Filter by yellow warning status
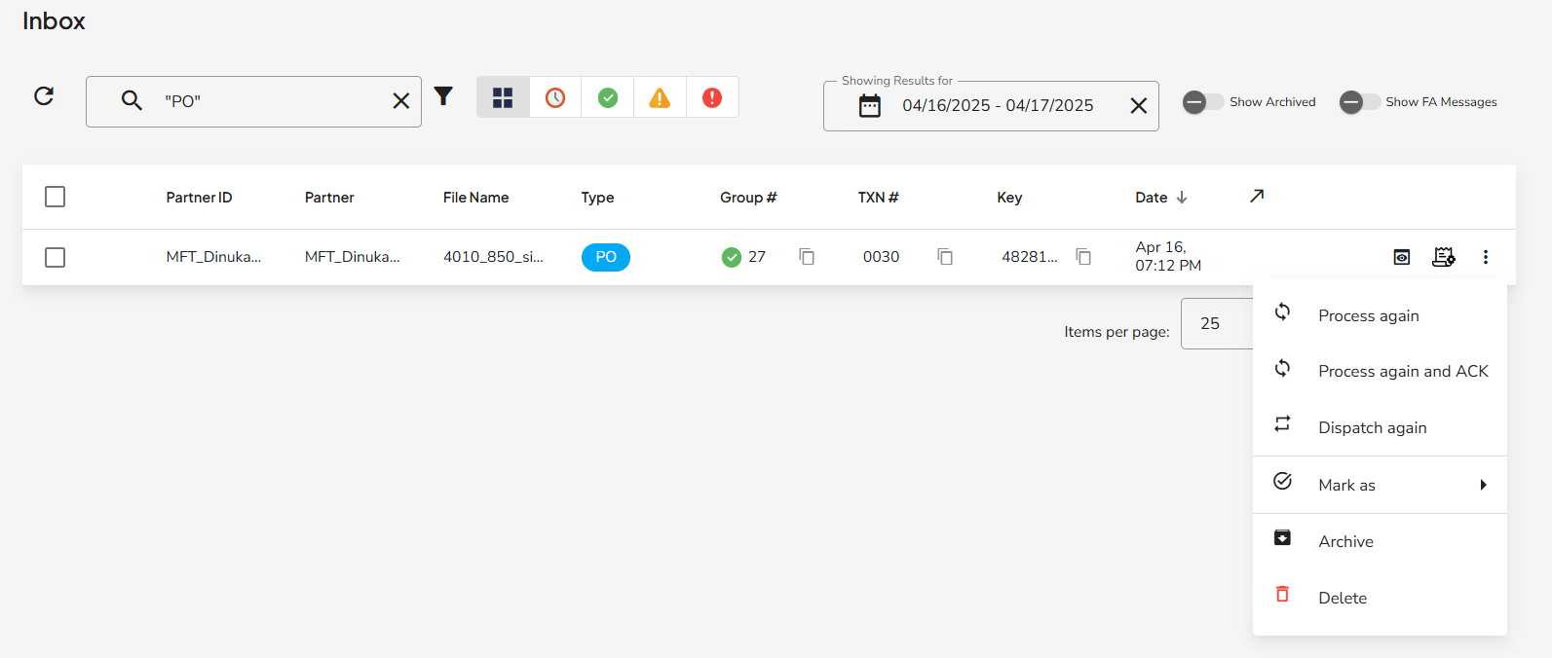 pos(660,97)
